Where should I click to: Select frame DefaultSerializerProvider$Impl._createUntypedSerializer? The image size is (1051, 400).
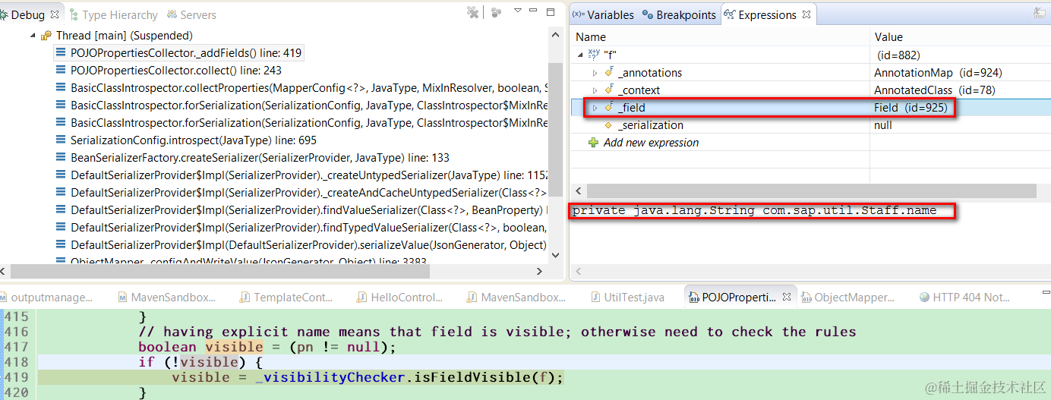pyautogui.click(x=309, y=175)
